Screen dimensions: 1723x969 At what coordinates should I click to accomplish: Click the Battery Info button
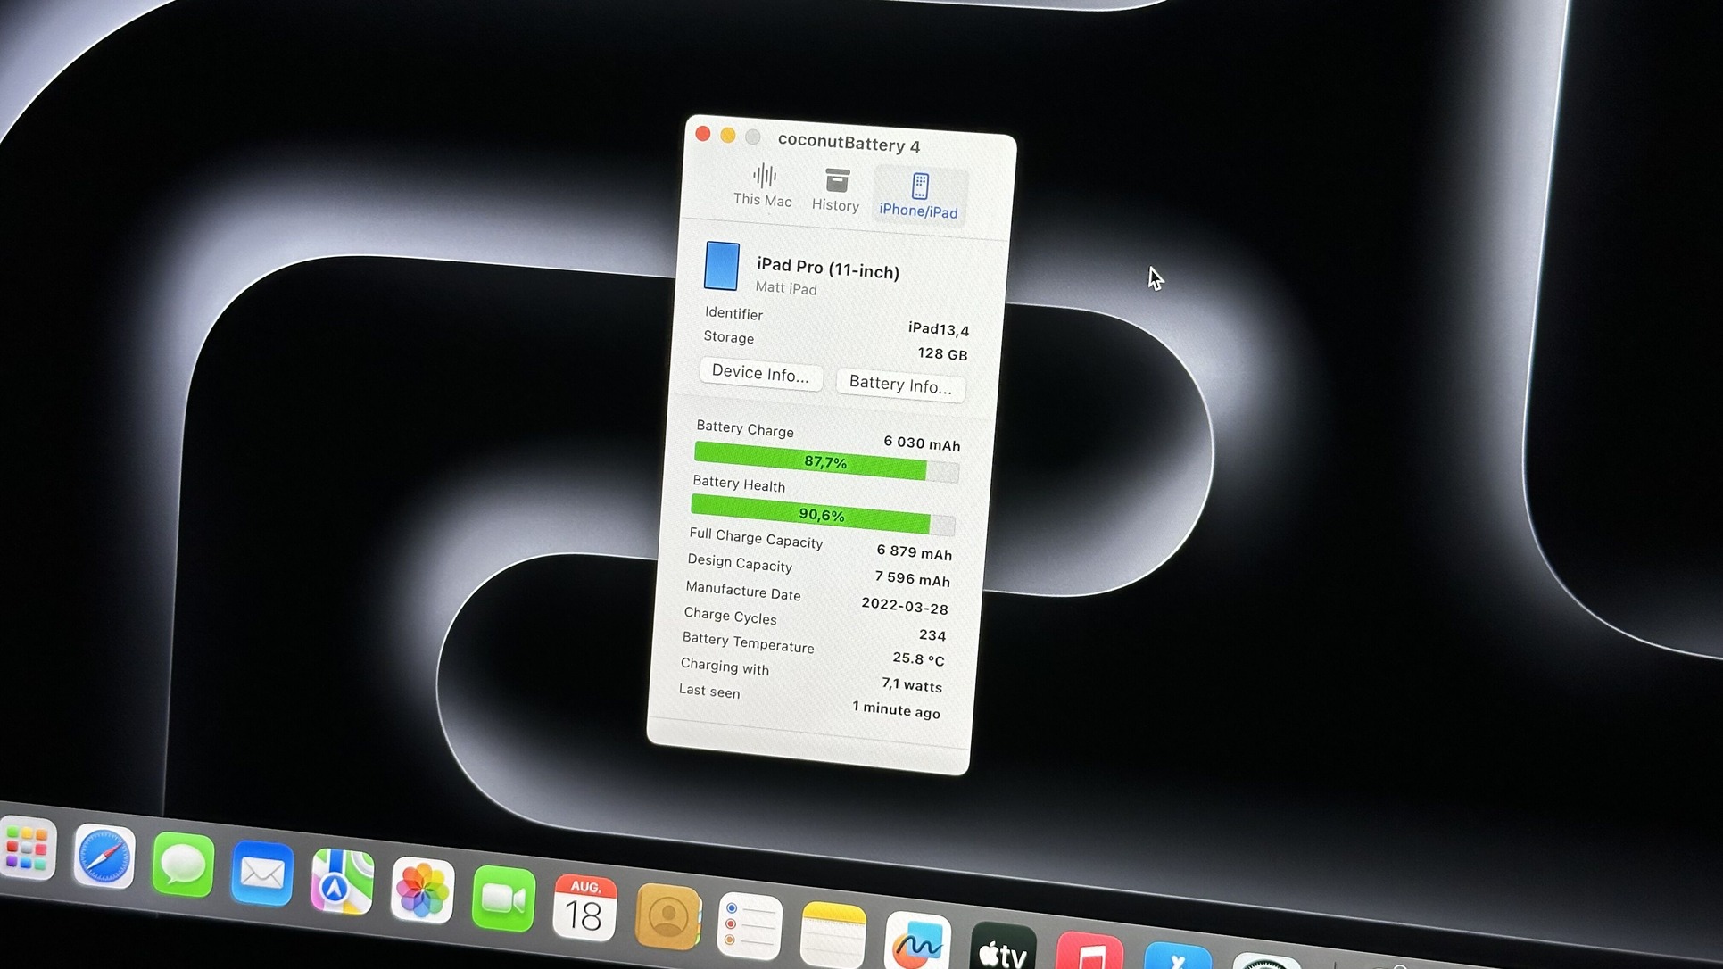(x=899, y=385)
